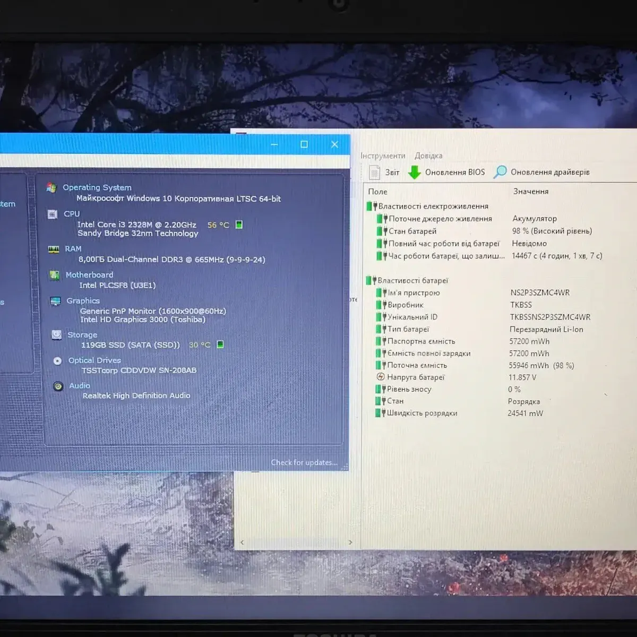Click the Motherboard icon
Screen dimensions: 637x637
coord(54,275)
